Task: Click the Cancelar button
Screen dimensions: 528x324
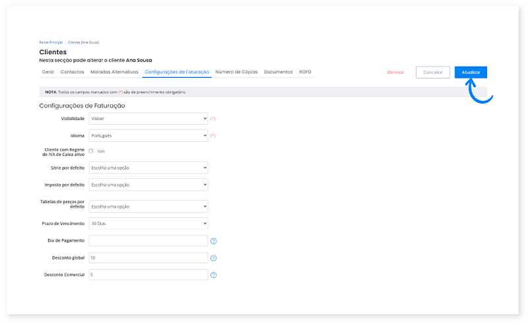Action: [433, 73]
